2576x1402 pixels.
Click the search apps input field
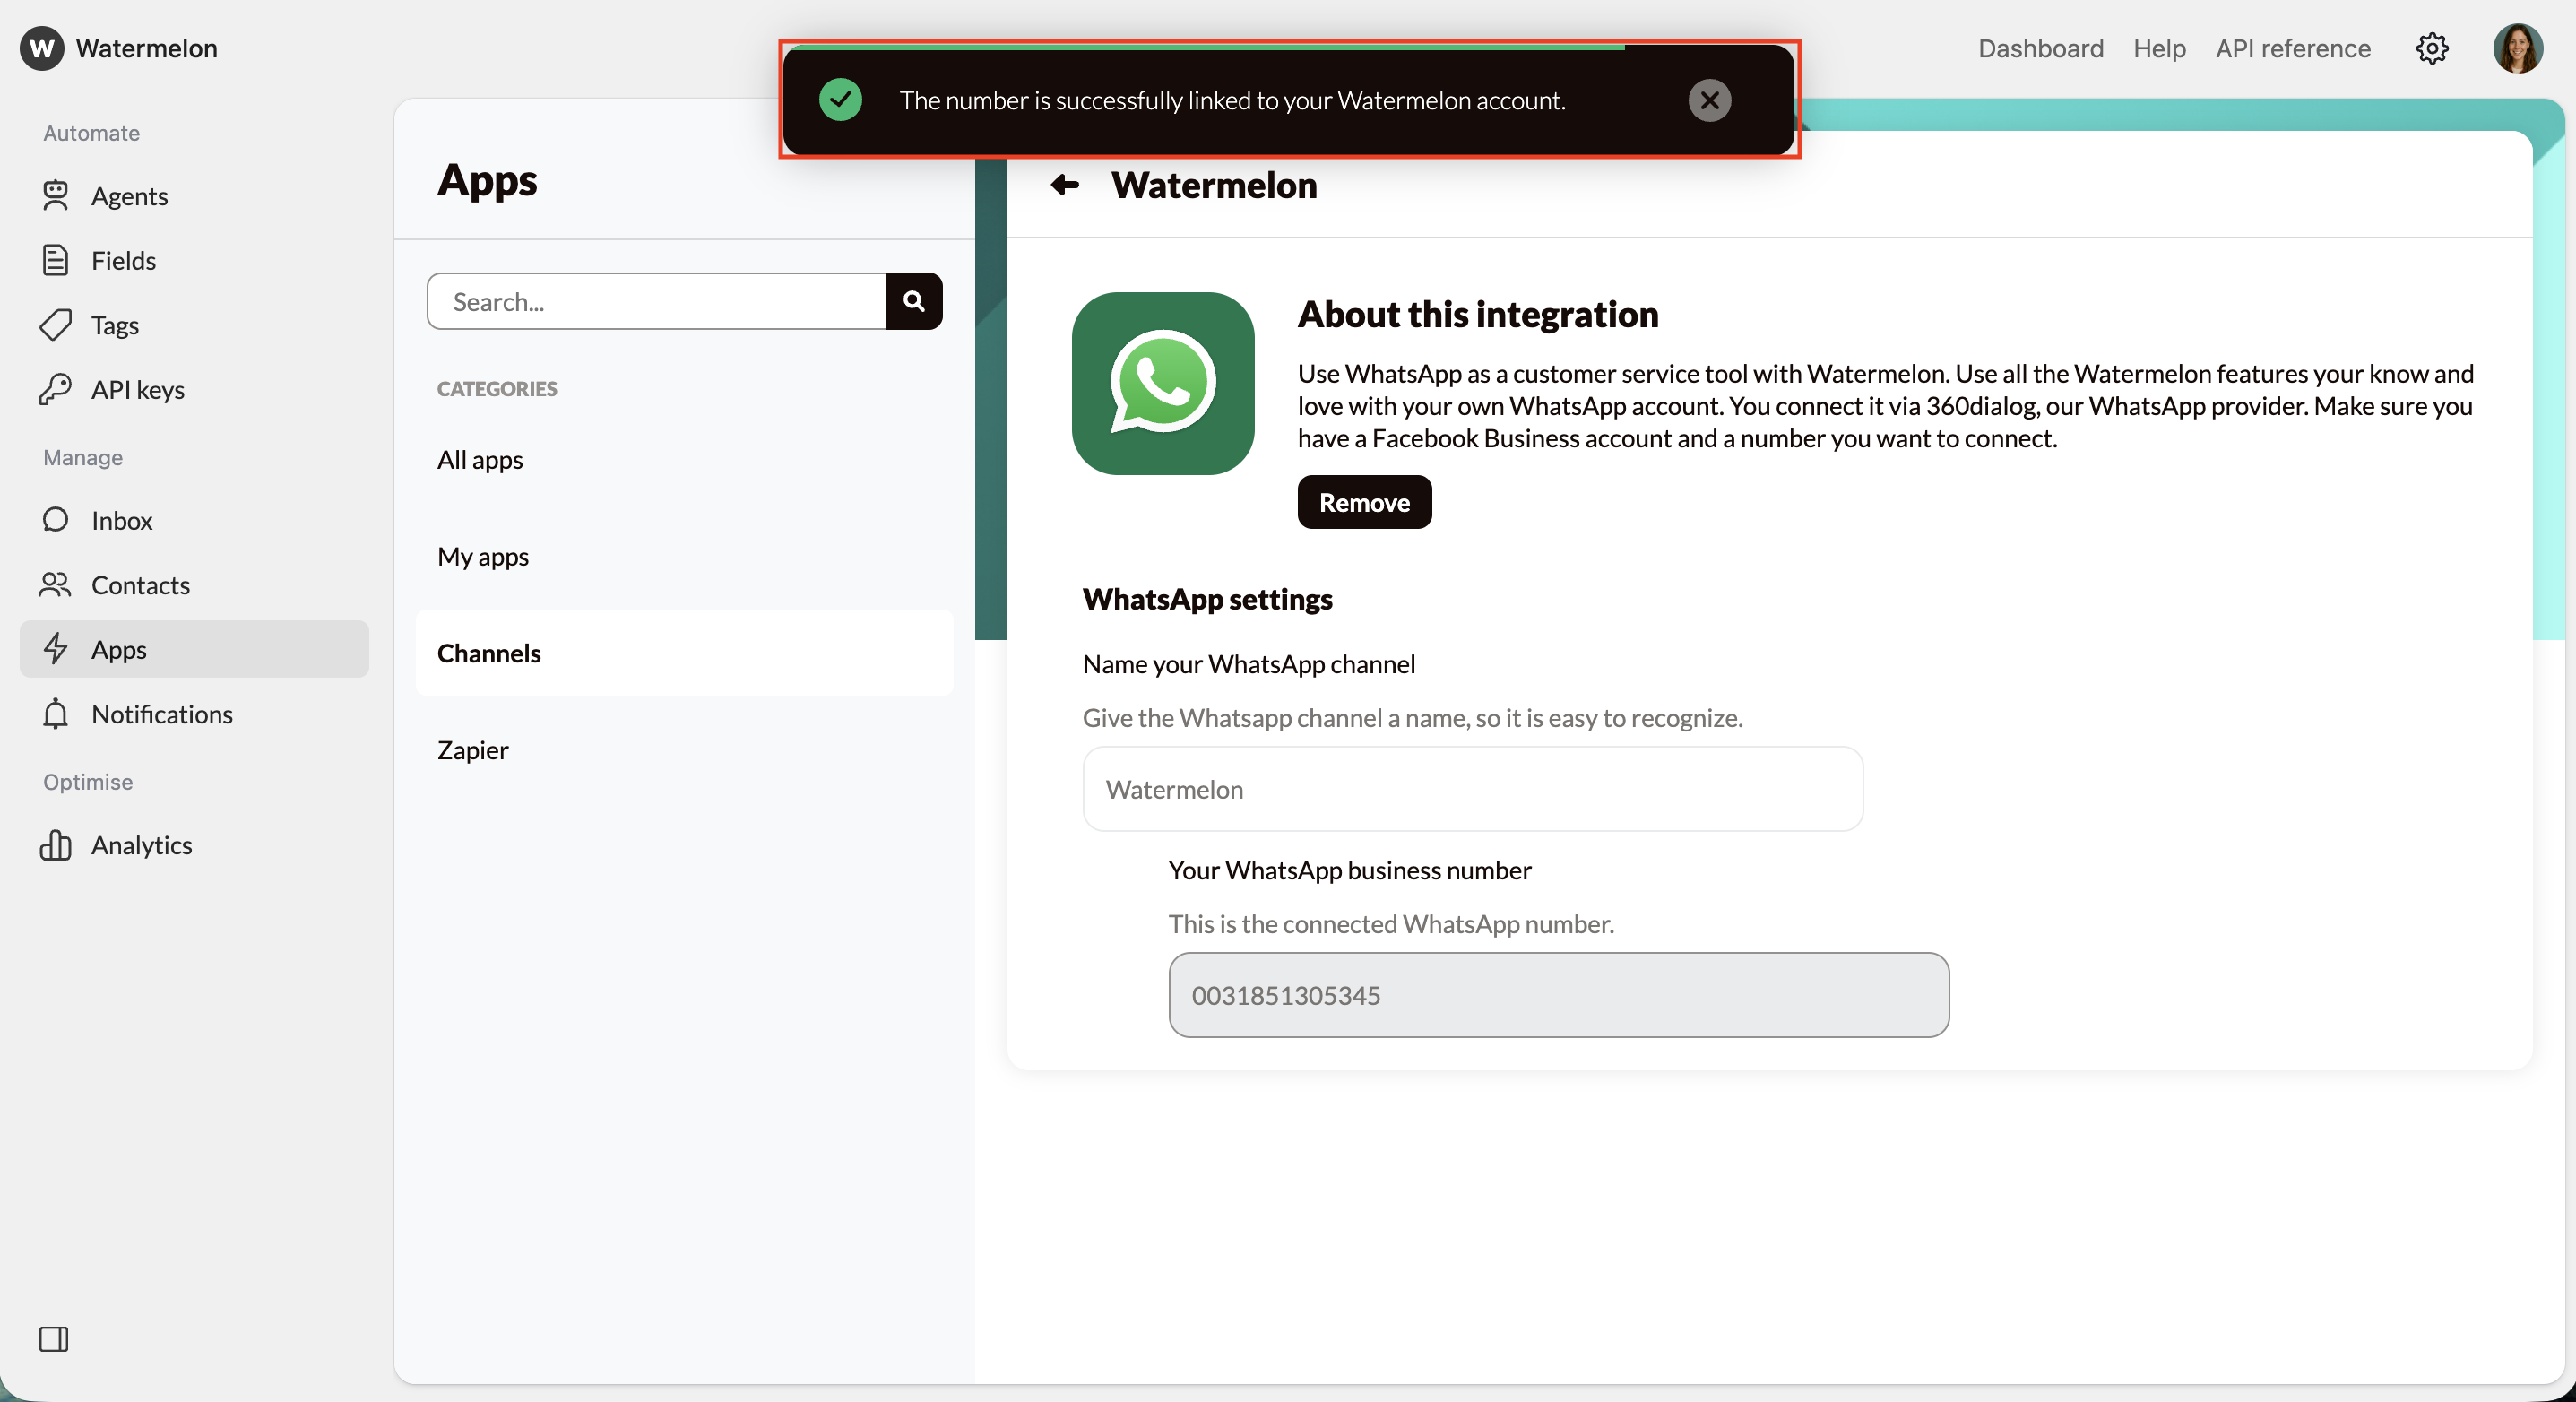tap(656, 301)
